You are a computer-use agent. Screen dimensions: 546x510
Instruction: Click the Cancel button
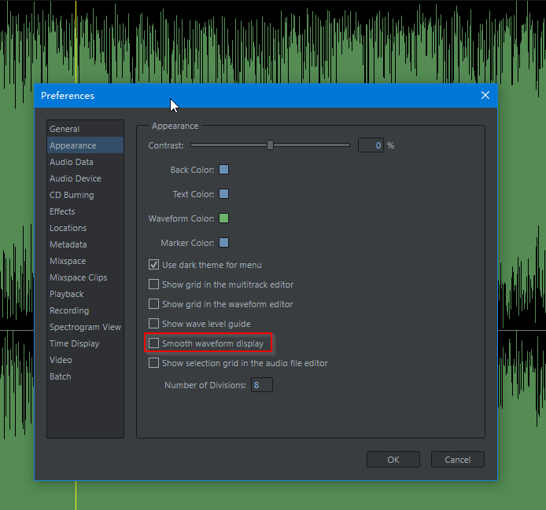[x=457, y=460]
